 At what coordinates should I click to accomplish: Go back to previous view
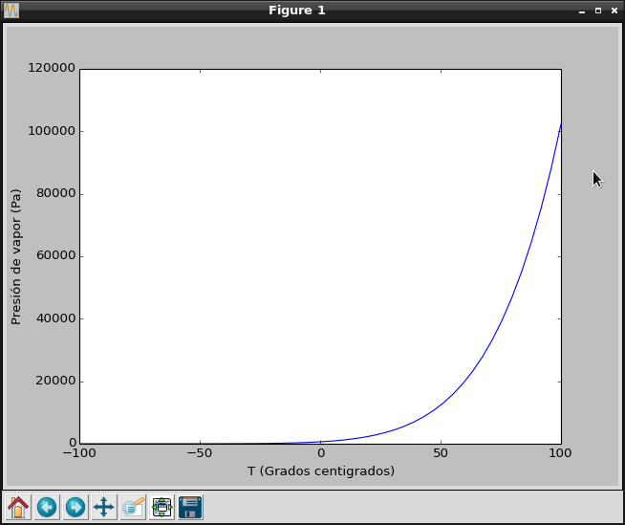(46, 507)
